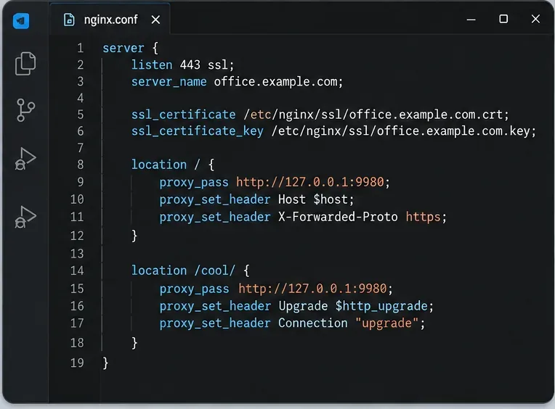Viewport: 555px width, 409px height.
Task: Click 'ssl_certificate' directive on line 5
Action: [x=183, y=115]
